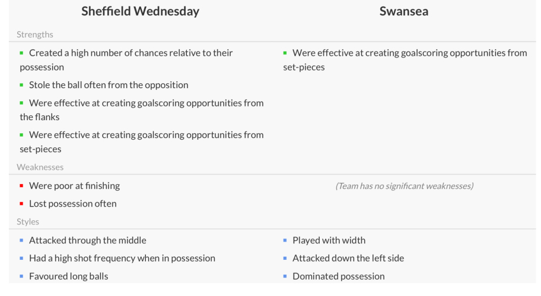Click the "Played with width" style

tap(329, 240)
